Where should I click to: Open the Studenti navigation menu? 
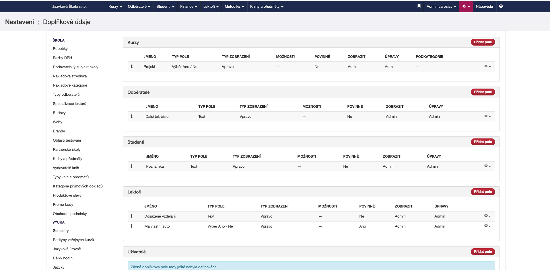click(165, 6)
